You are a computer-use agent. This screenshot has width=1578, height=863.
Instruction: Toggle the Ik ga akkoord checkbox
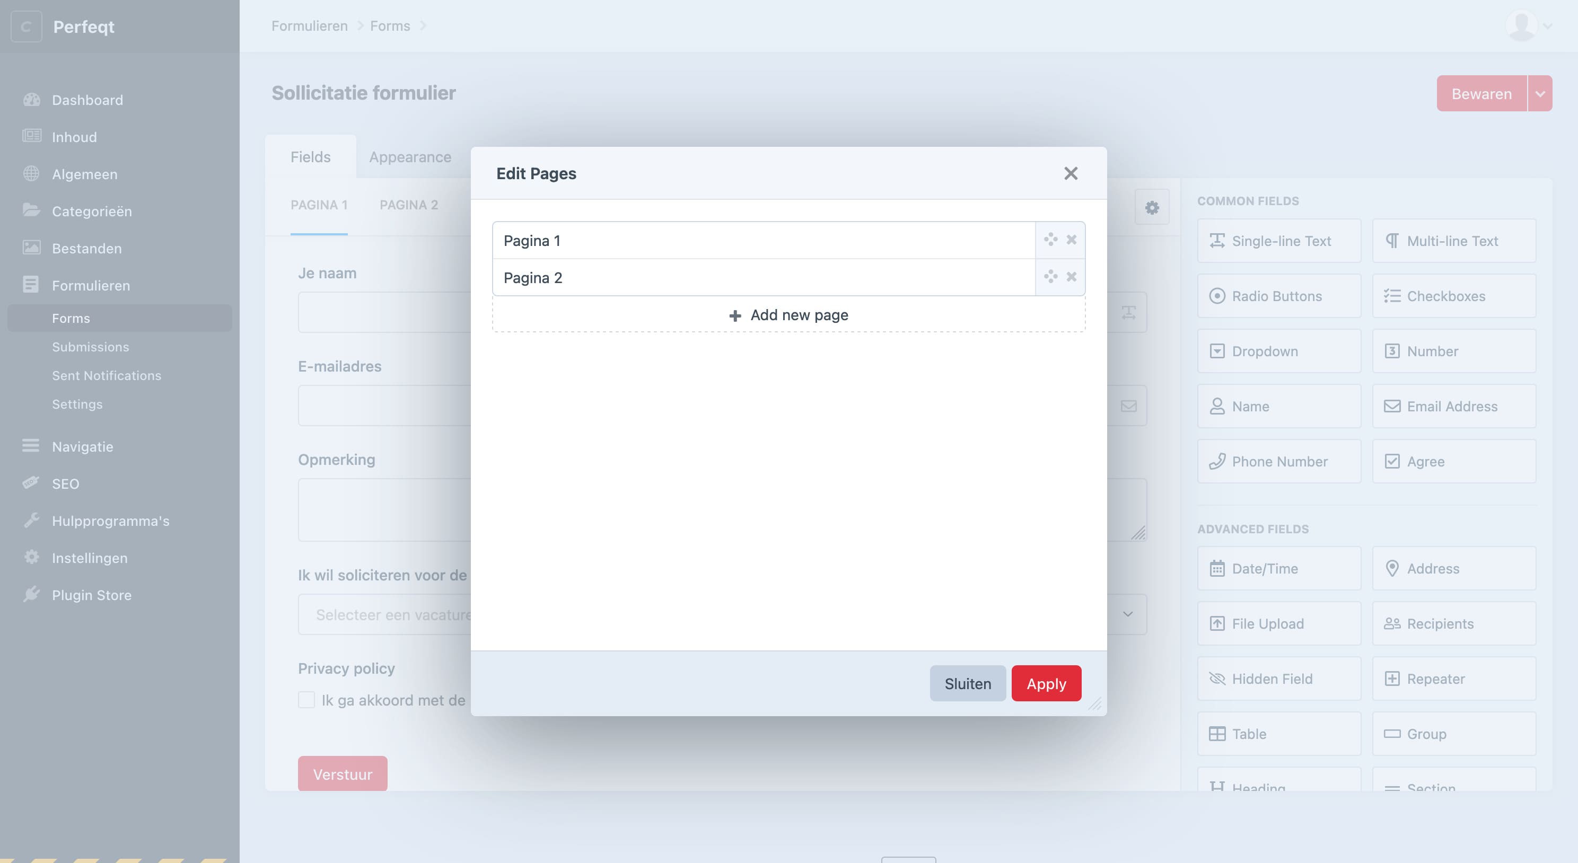point(306,699)
